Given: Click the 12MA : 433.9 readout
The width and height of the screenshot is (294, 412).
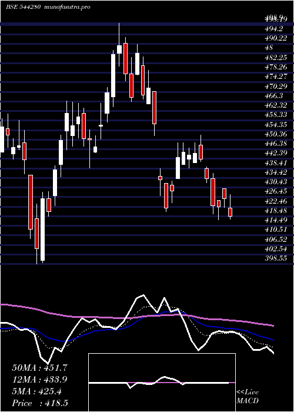Looking at the screenshot, I should point(40,380).
